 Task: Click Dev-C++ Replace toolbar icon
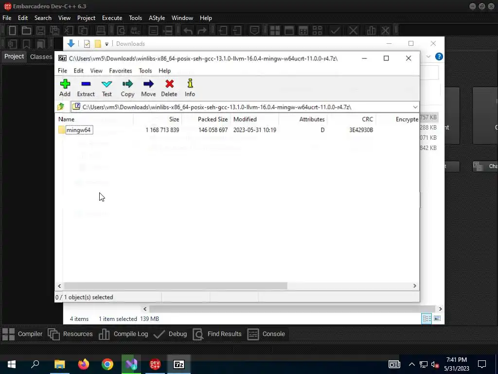[135, 31]
